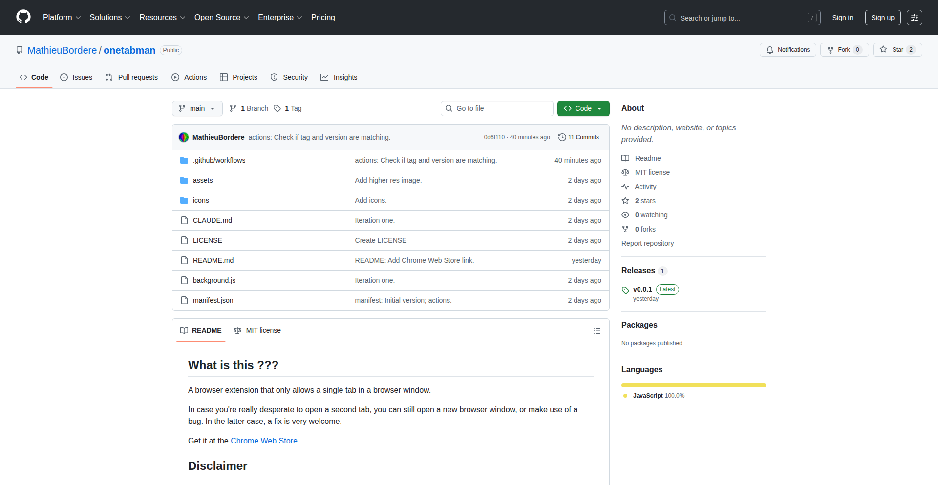Viewport: 938px width, 485px height.
Task: Open the Chrome Web Store link
Action: point(264,441)
